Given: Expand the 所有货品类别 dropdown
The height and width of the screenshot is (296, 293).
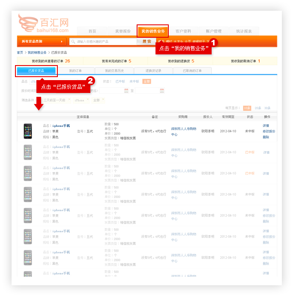Looking at the screenshot, I should click(x=42, y=42).
